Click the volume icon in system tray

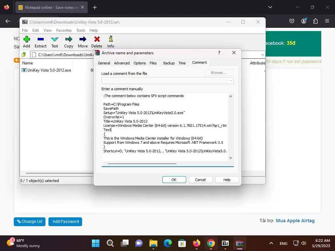pos(304,243)
